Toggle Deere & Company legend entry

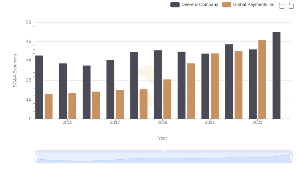pos(194,4)
